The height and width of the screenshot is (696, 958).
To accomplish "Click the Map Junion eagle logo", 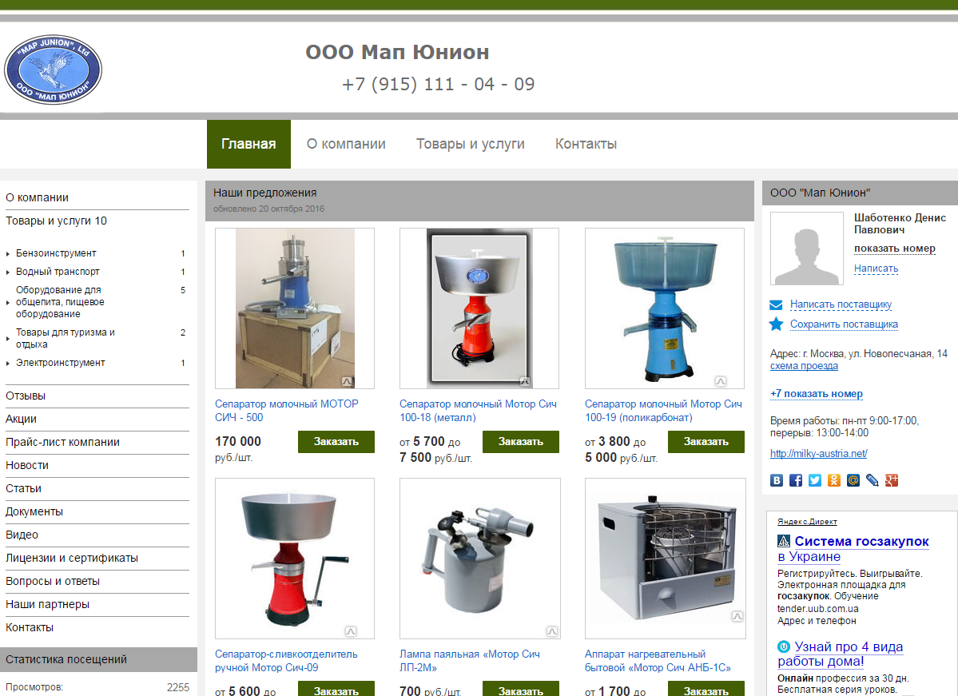I will tap(53, 70).
